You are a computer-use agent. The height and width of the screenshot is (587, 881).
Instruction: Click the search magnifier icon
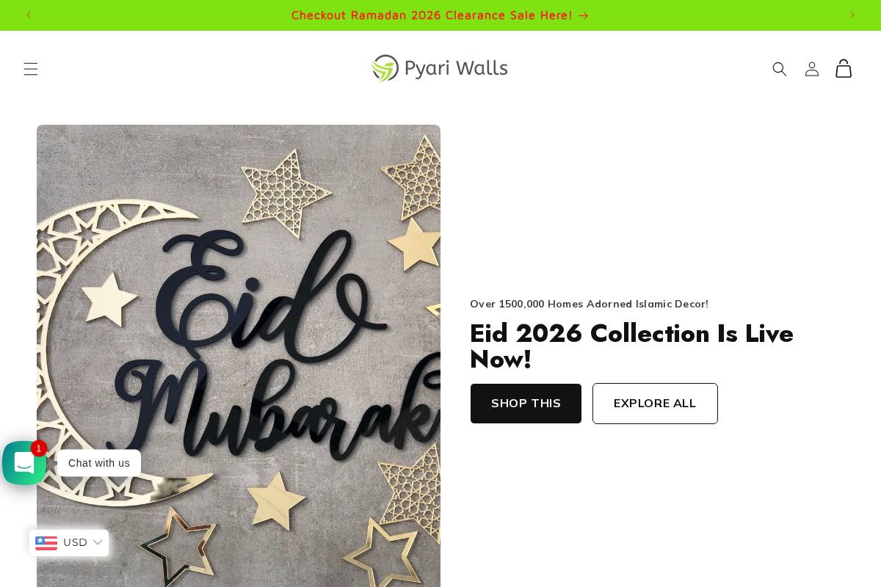pos(780,69)
